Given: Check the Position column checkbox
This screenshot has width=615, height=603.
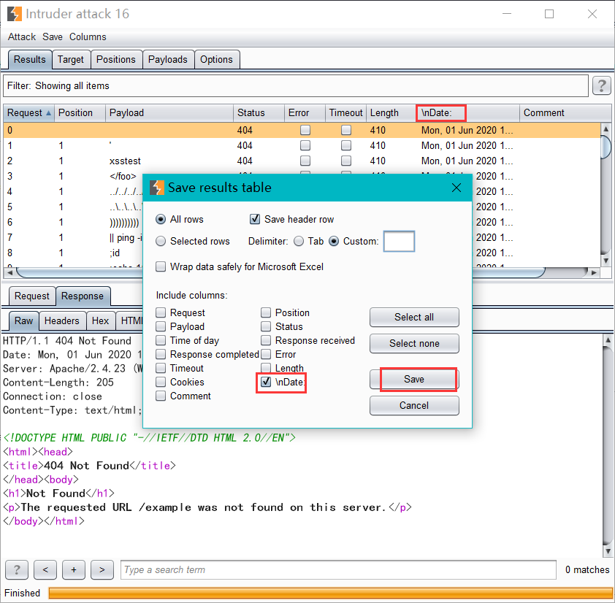Looking at the screenshot, I should (x=266, y=312).
